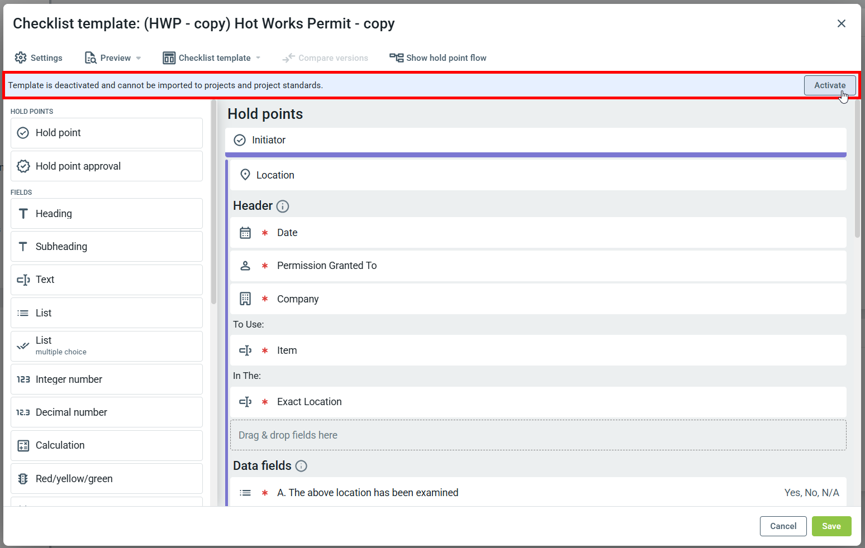Viewport: 865px width, 548px height.
Task: Cancel editing the checklist template
Action: click(x=782, y=526)
